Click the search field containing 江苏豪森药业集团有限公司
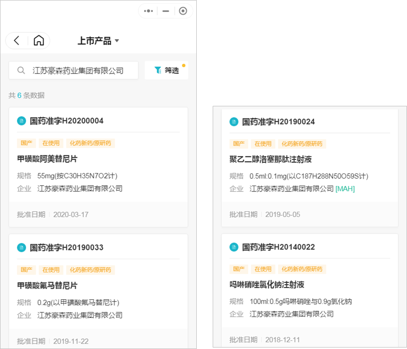This screenshot has height=349, width=407. coord(73,70)
